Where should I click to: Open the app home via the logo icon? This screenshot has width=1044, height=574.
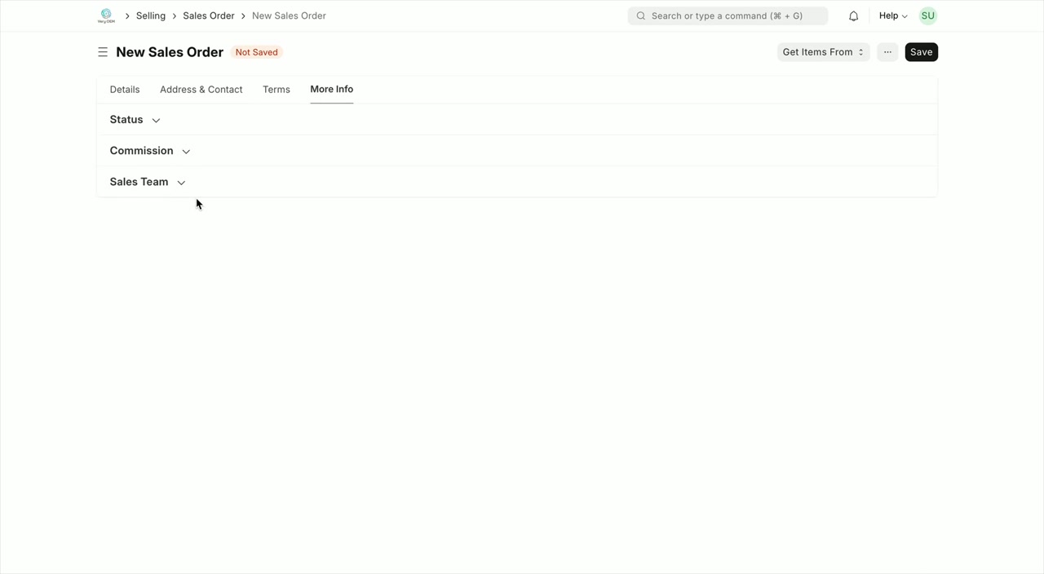pos(106,15)
